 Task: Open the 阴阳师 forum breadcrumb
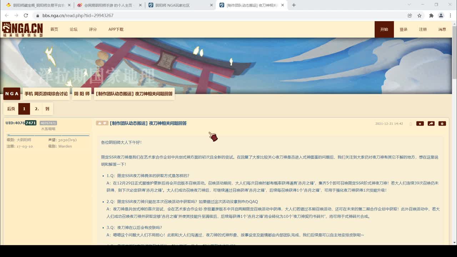(x=82, y=94)
